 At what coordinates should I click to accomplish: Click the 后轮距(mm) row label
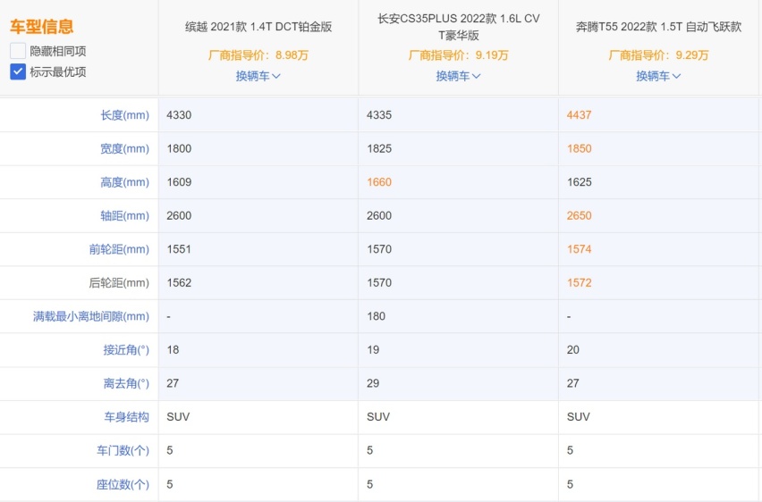(119, 282)
